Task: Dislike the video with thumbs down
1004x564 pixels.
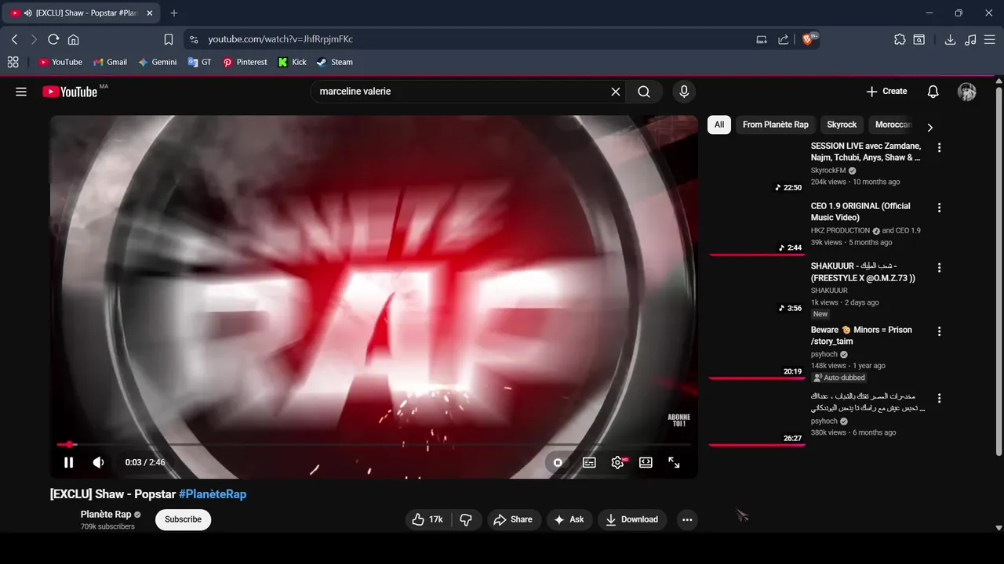Action: pos(466,519)
